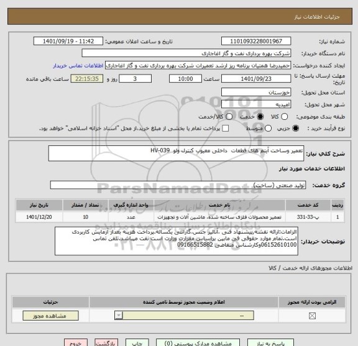358x346 pixels.
Task: Select the کالا radio button
Action: (284, 117)
